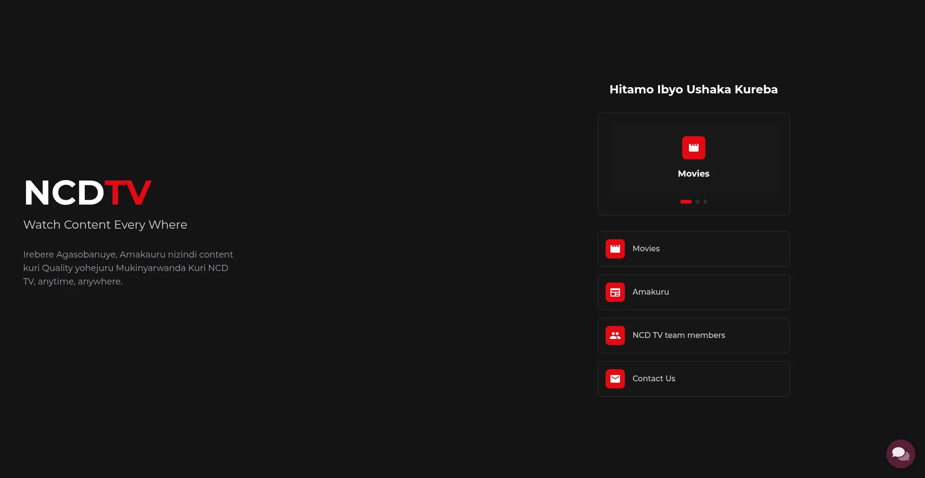Click the NCDTV logo
925x478 pixels.
pyautogui.click(x=87, y=193)
